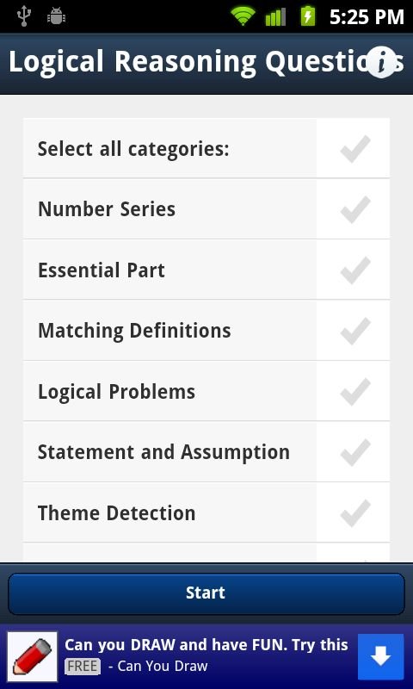The width and height of the screenshot is (413, 689).
Task: Select the Theme Detection category row
Action: point(206,512)
